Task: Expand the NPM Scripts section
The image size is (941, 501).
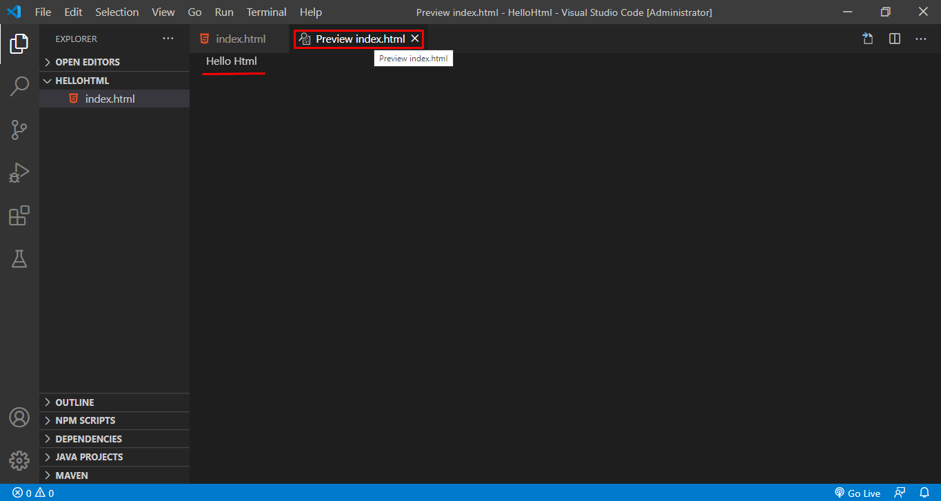Action: (x=85, y=420)
